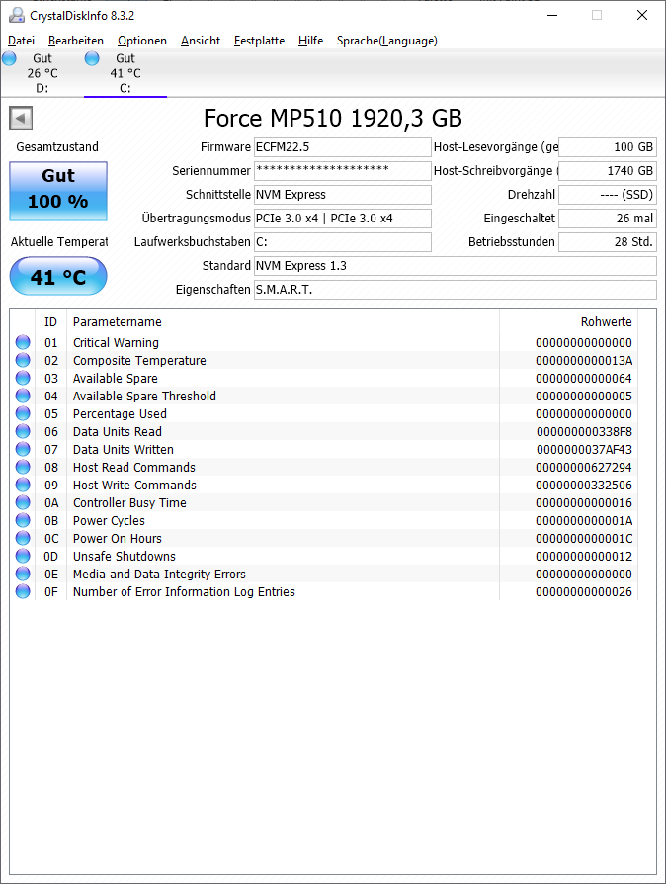Click the Composite Temperature status orb
This screenshot has height=884, width=666.
click(23, 360)
